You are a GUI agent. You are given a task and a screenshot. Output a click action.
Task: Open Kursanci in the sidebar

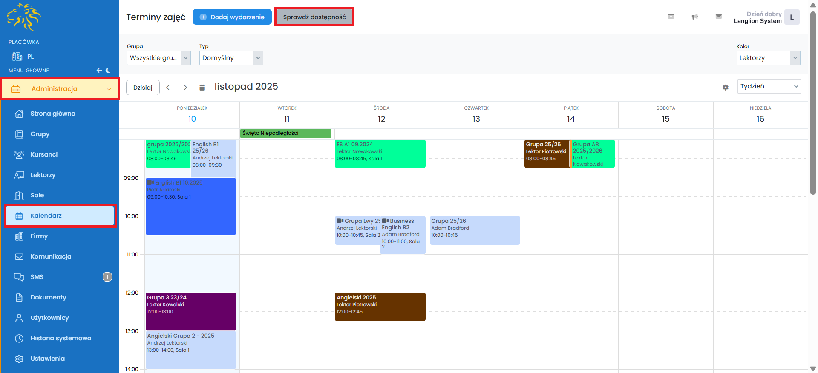click(x=44, y=154)
